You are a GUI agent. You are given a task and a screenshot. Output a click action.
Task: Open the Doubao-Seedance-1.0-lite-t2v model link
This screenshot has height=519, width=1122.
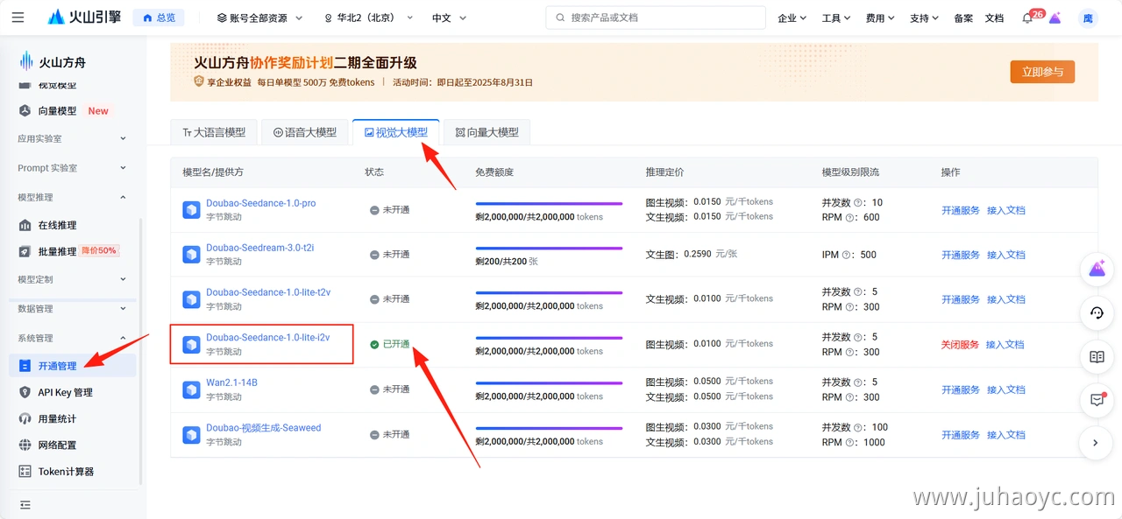pos(268,292)
